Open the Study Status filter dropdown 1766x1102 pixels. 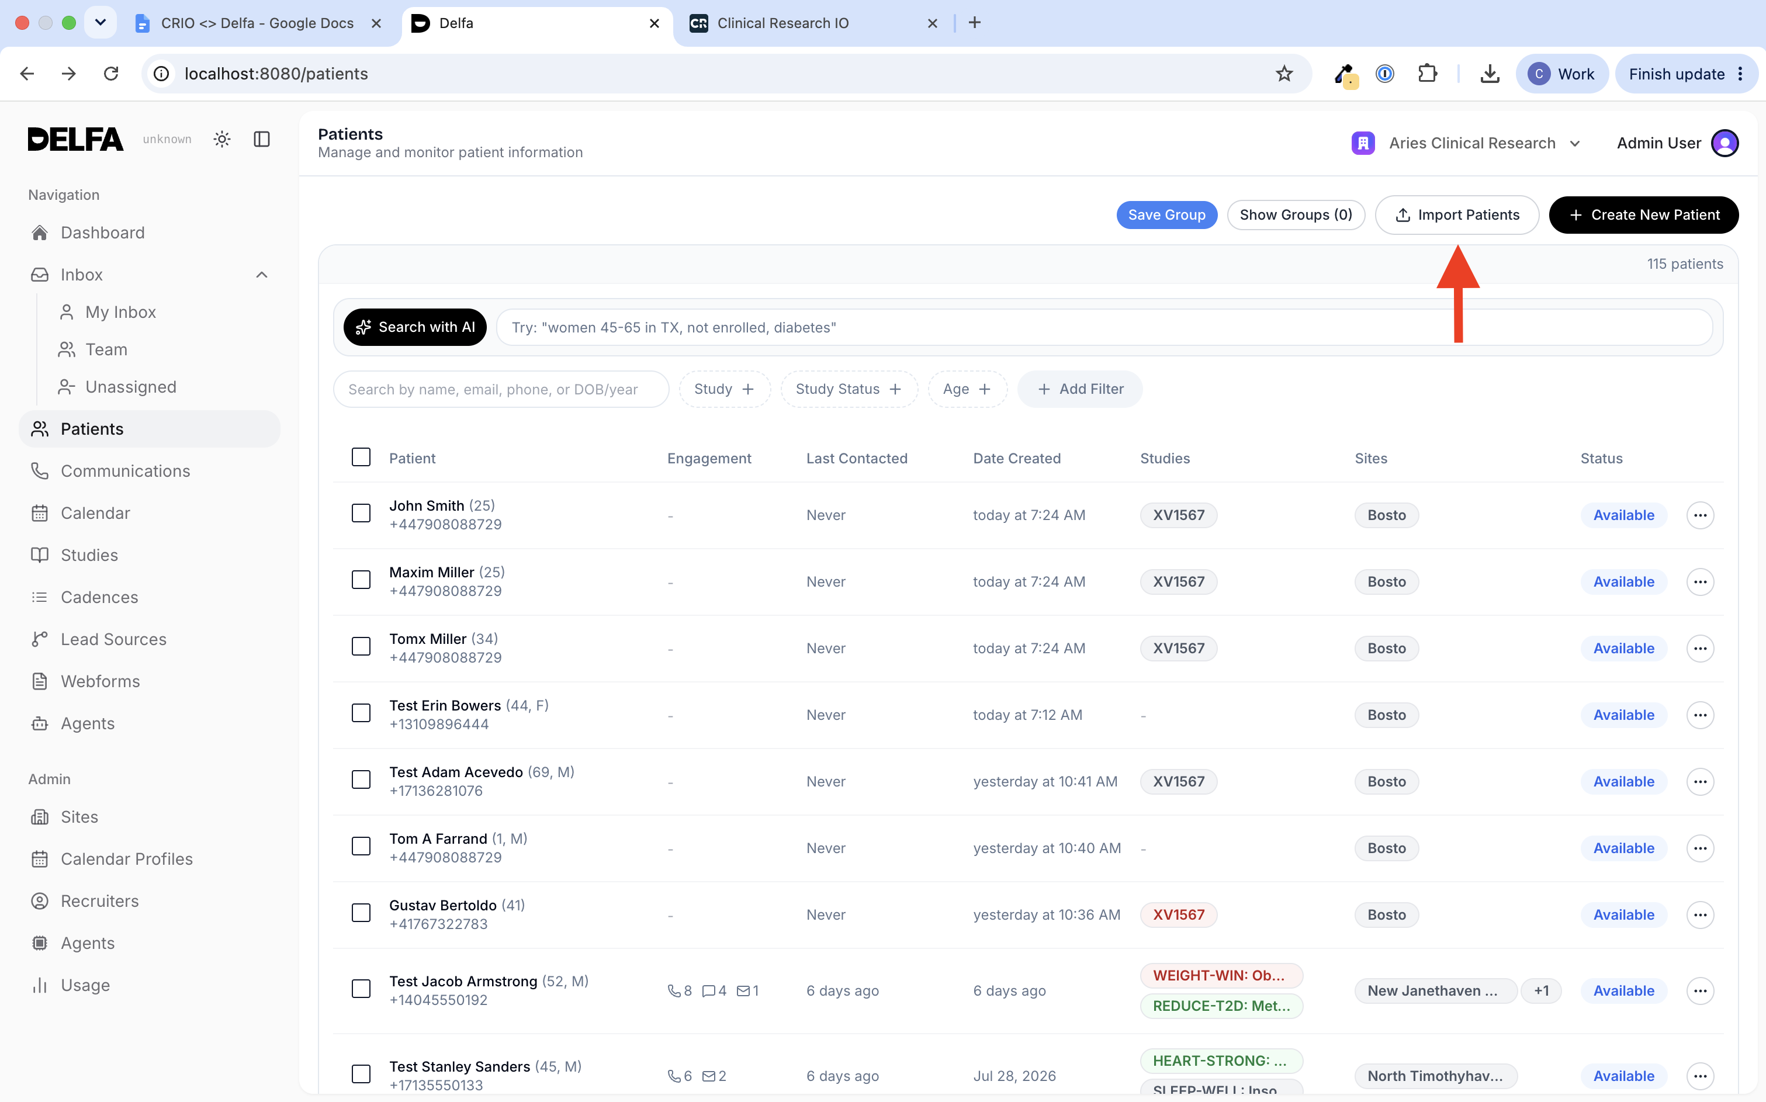[x=849, y=389]
